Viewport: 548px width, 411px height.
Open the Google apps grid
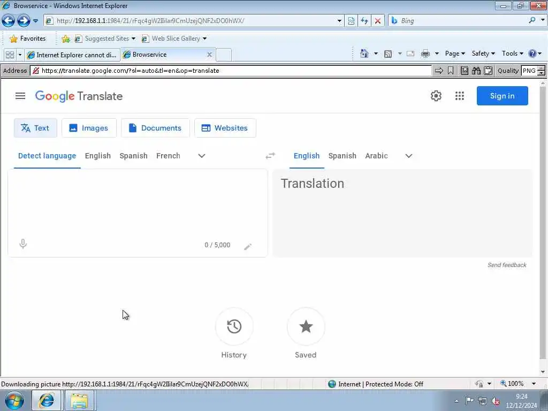coord(460,96)
